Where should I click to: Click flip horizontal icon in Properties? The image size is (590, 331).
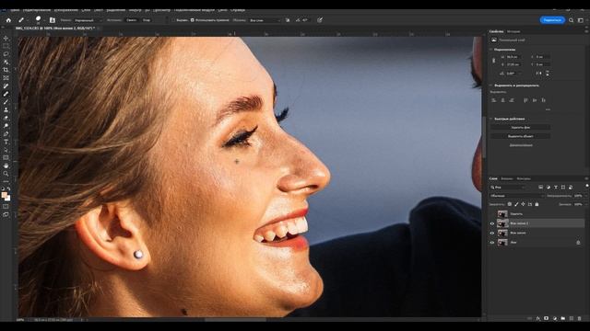pos(538,74)
